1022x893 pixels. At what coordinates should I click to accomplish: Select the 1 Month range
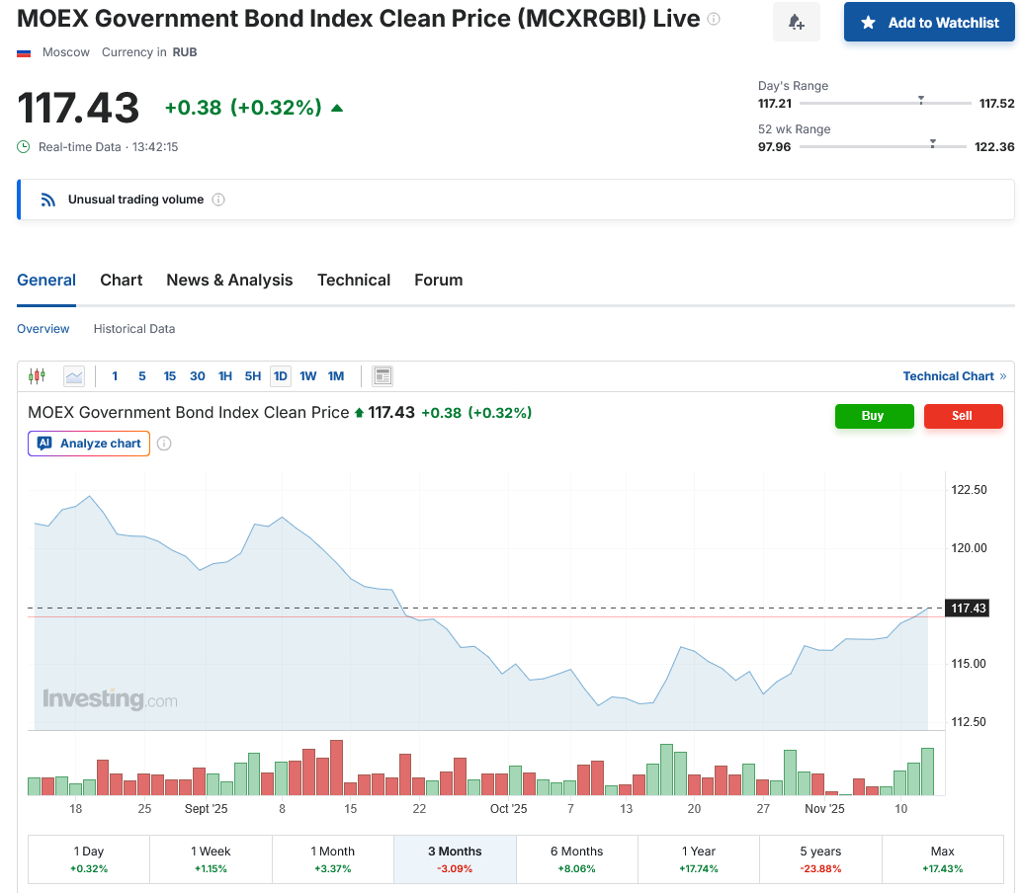[332, 859]
